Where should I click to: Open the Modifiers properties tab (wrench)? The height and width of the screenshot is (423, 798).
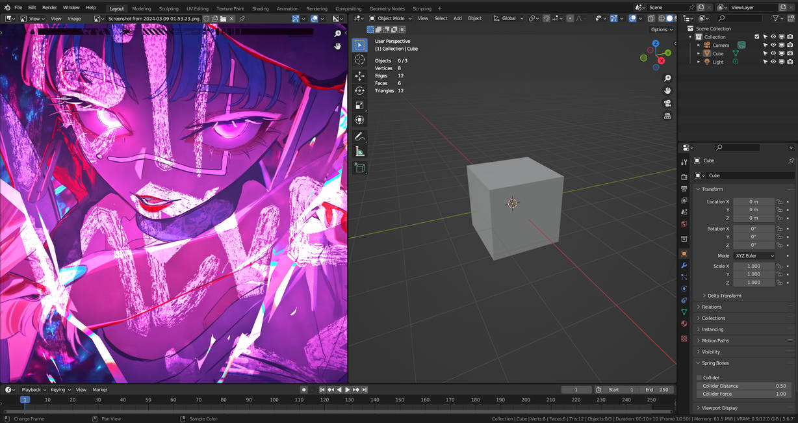[684, 266]
